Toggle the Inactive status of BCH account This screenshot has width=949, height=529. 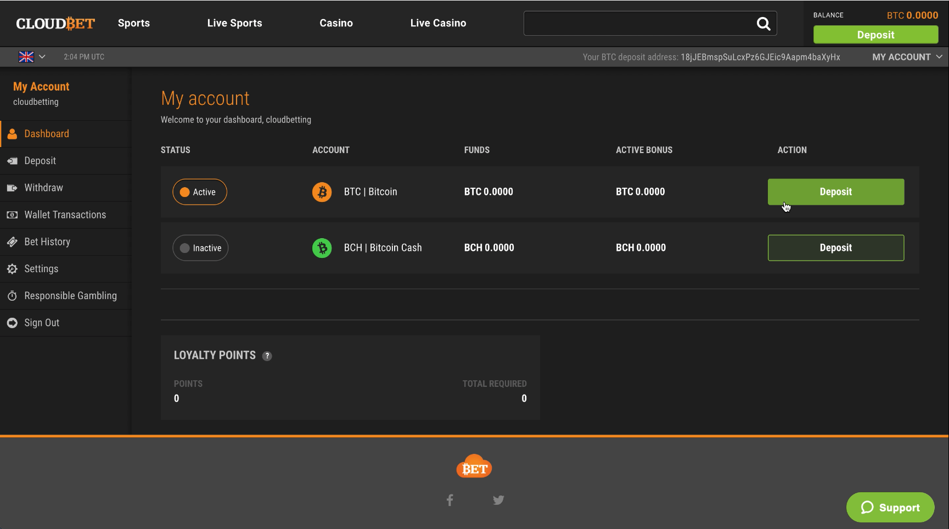pyautogui.click(x=200, y=248)
